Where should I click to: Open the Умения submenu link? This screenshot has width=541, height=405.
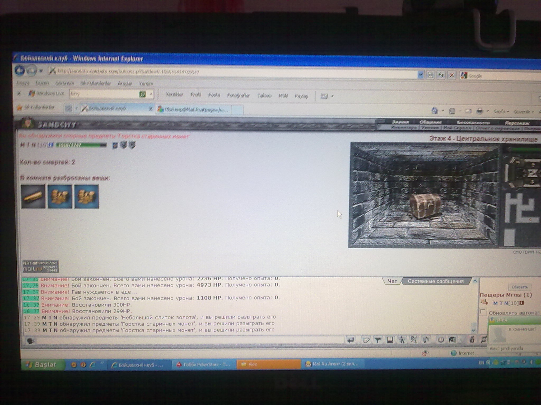tap(430, 128)
